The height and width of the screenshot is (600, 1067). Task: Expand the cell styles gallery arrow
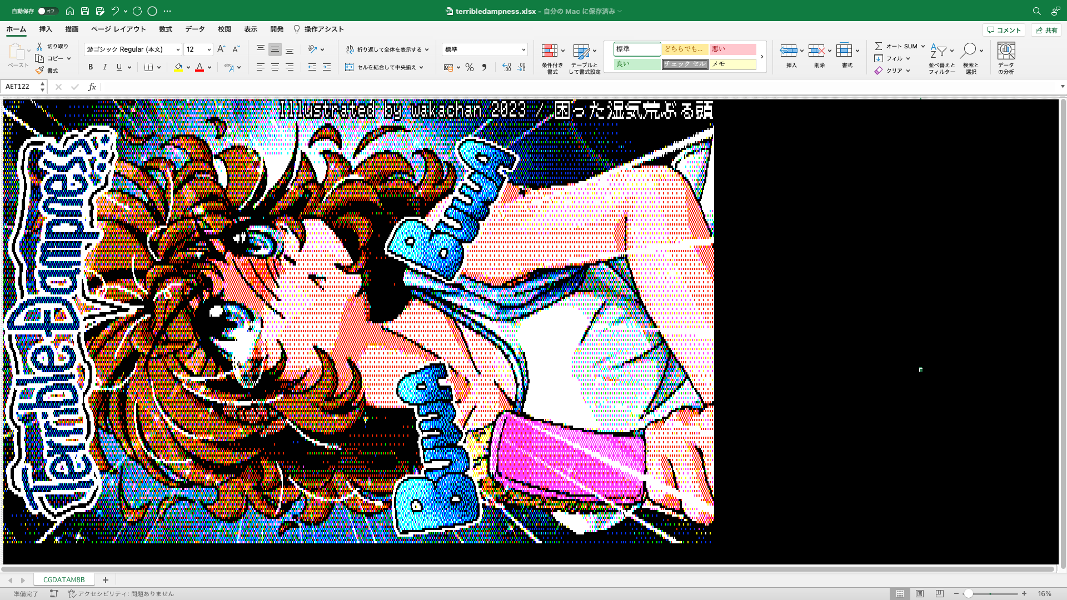762,57
